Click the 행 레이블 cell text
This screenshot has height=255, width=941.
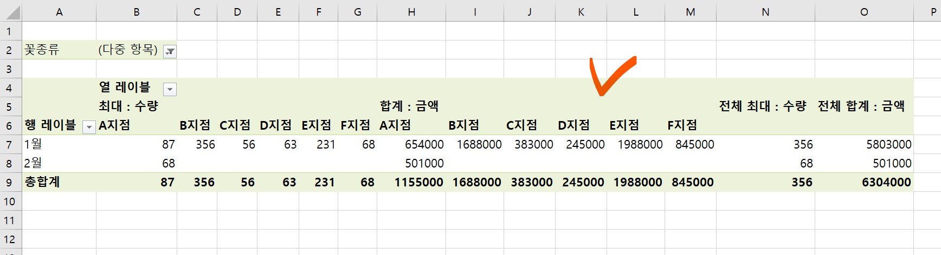coord(50,125)
